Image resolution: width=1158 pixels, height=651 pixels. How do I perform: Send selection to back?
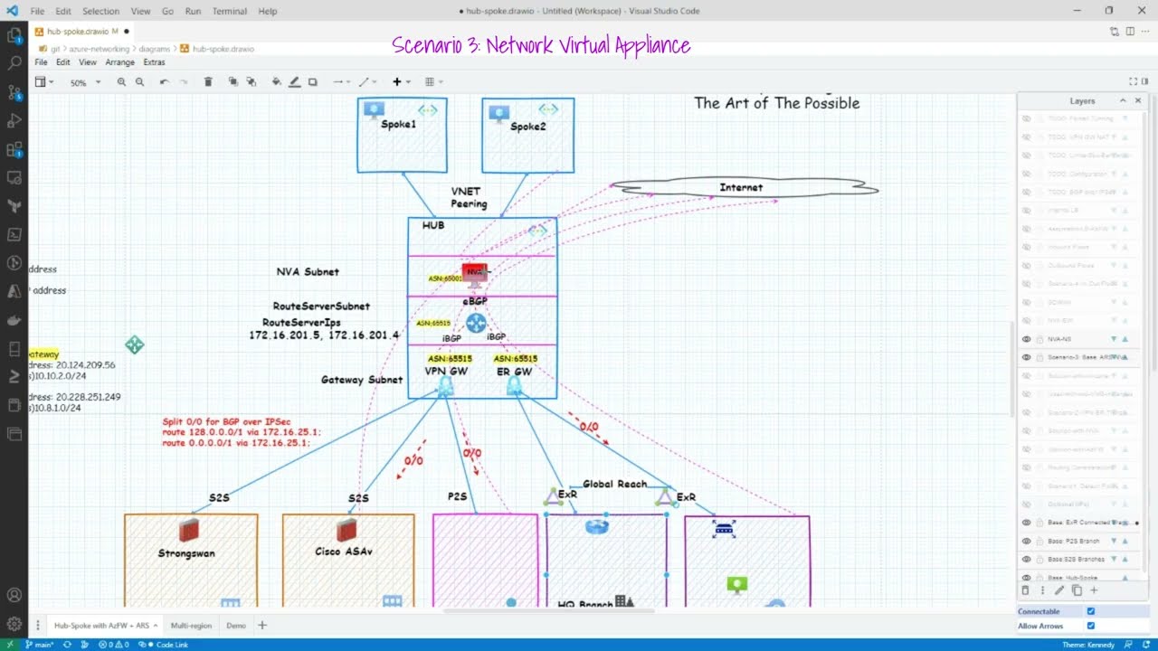(x=251, y=82)
